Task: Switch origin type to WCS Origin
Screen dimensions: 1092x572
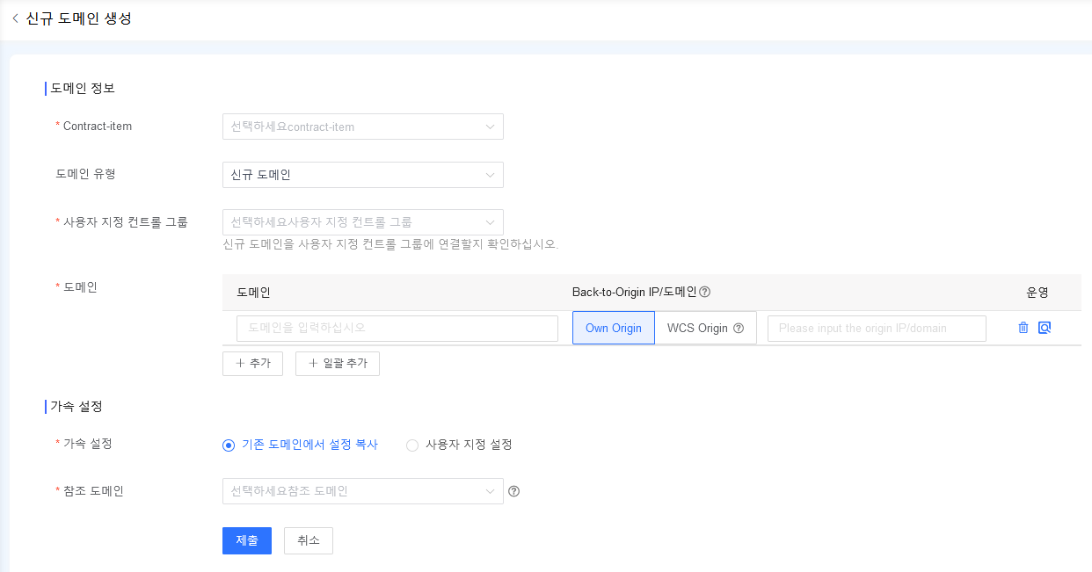Action: 697,328
